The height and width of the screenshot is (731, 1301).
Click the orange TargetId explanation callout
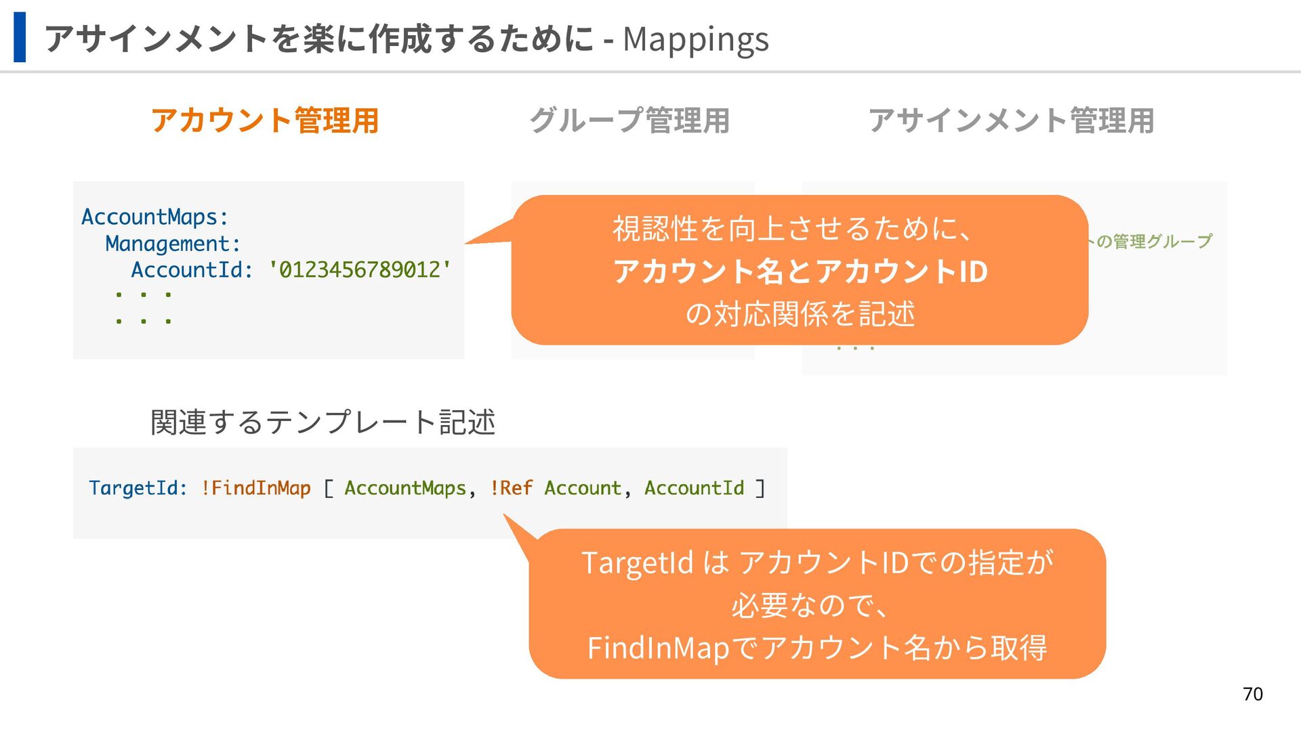(817, 604)
